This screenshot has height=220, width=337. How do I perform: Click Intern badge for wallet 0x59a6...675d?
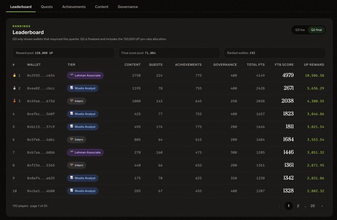(76, 101)
